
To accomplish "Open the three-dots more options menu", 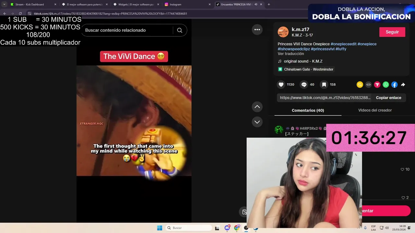I will 257,29.
